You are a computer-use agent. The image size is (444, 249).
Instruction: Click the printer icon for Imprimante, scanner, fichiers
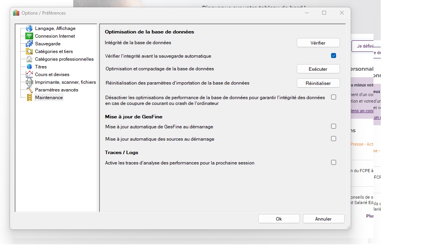coord(29,82)
